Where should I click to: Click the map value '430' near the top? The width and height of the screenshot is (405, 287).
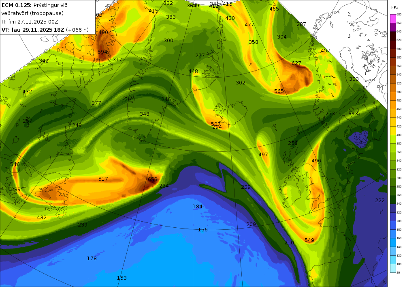click(x=230, y=18)
